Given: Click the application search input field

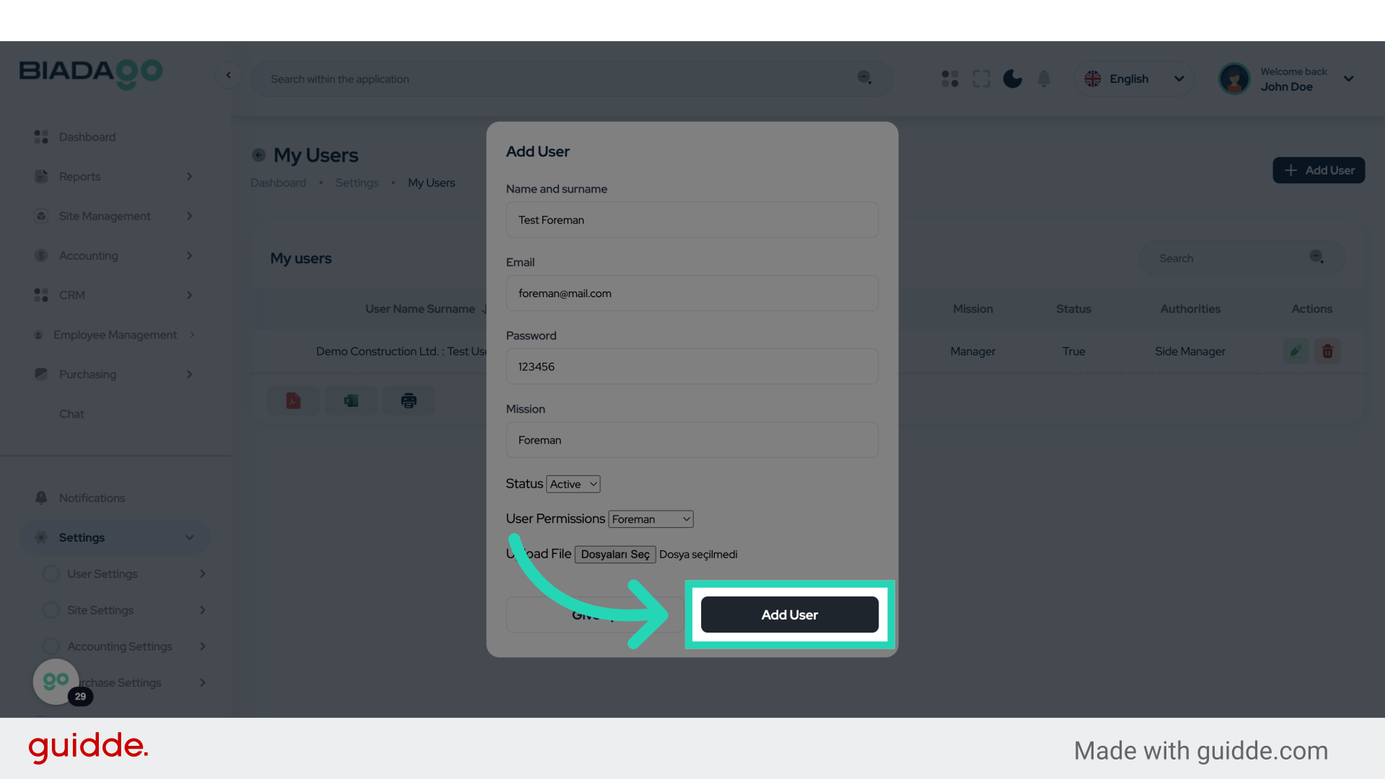Looking at the screenshot, I should tap(505, 79).
